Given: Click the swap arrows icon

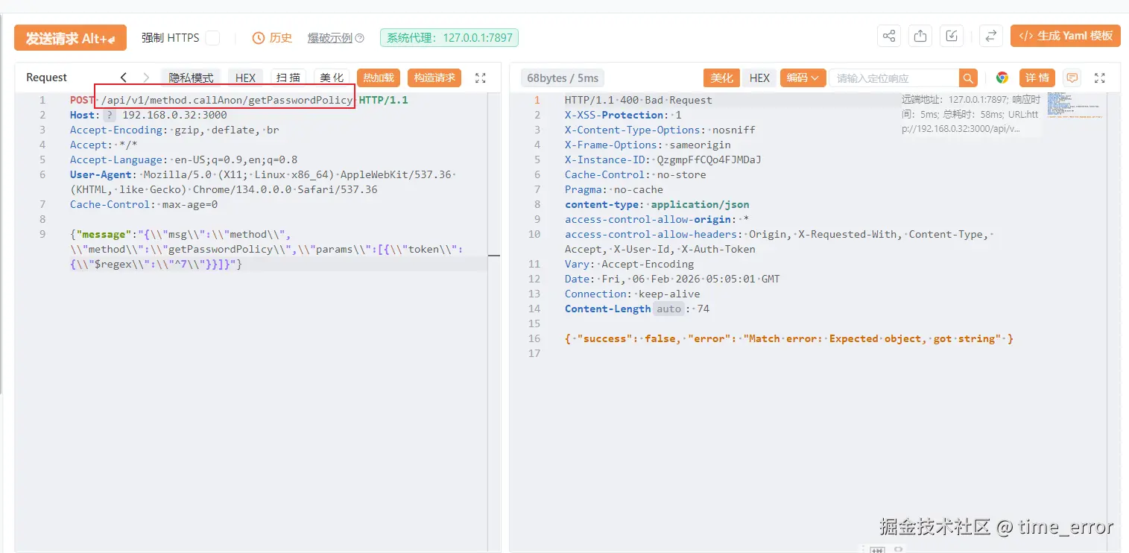Looking at the screenshot, I should pyautogui.click(x=990, y=36).
